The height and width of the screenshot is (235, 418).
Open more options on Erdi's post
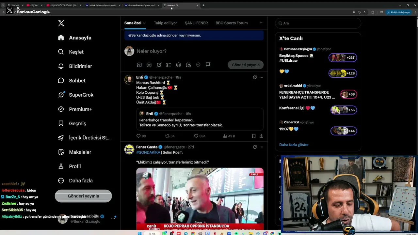(x=261, y=77)
